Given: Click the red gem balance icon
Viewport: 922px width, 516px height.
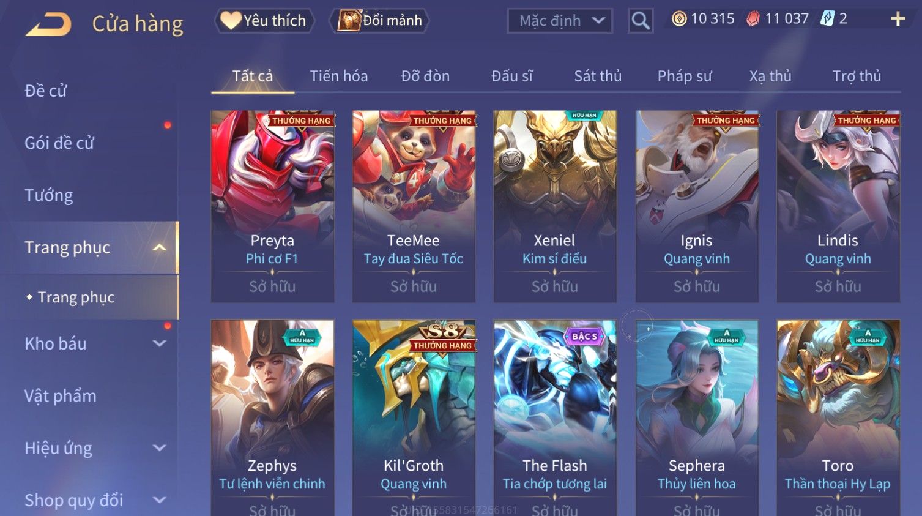Looking at the screenshot, I should point(753,19).
